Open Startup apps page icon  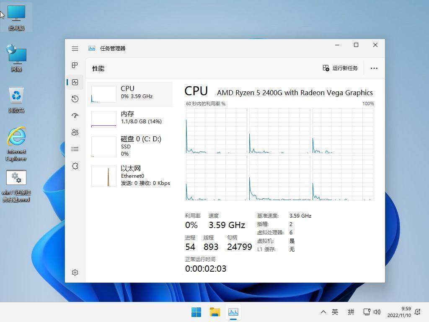click(x=75, y=116)
